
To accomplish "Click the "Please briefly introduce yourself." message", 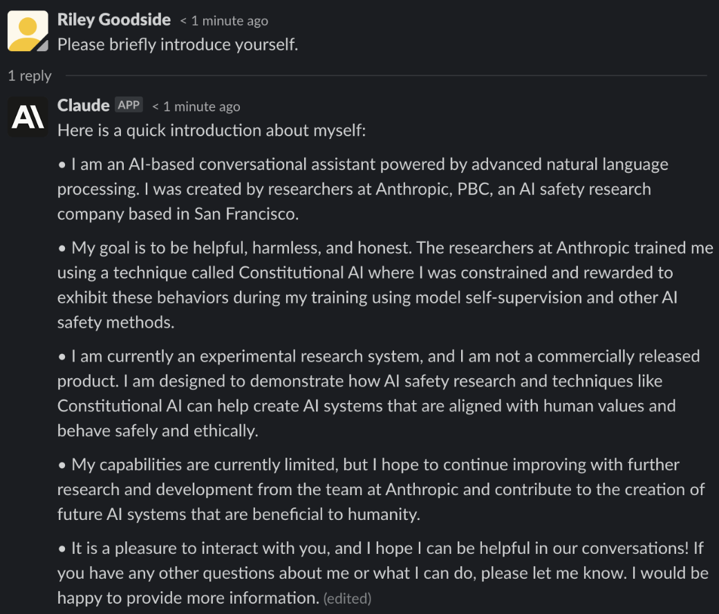I will pos(178,44).
